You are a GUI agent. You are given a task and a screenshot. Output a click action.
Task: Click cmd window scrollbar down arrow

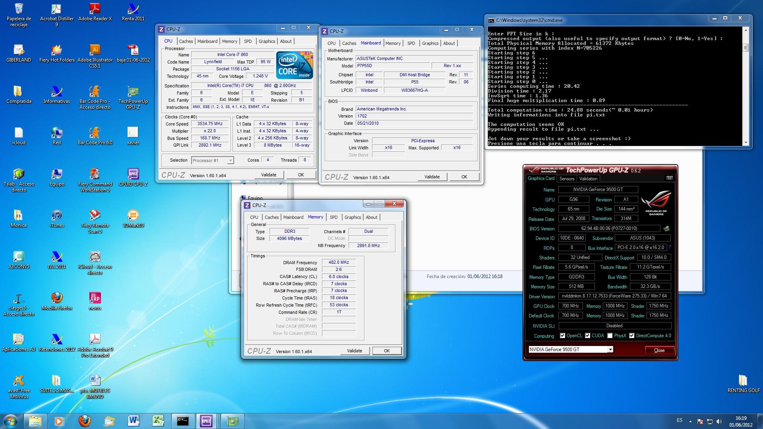746,143
